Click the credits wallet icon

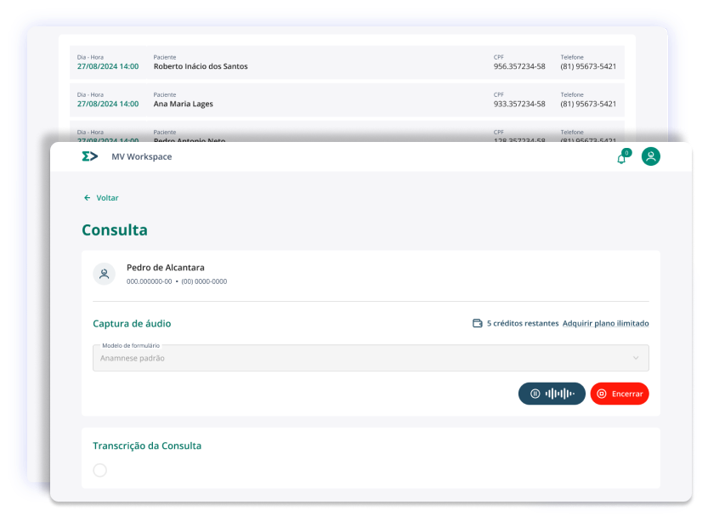(478, 324)
